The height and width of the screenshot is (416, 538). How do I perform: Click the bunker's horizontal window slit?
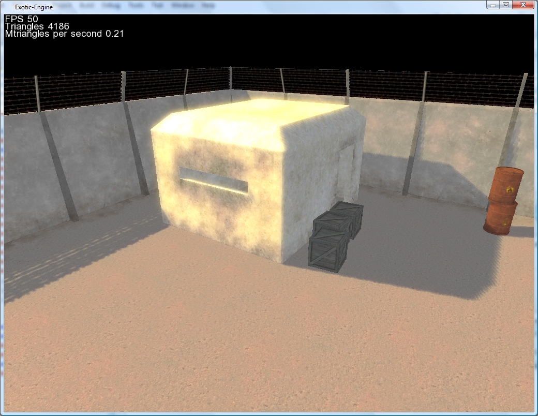click(x=213, y=180)
